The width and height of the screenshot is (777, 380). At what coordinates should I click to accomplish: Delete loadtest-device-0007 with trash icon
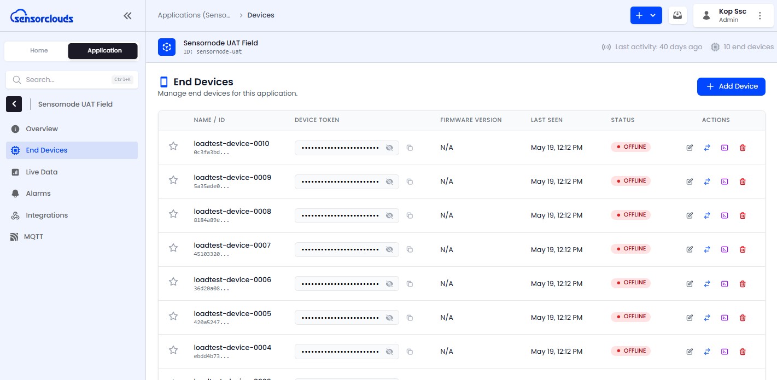point(743,249)
